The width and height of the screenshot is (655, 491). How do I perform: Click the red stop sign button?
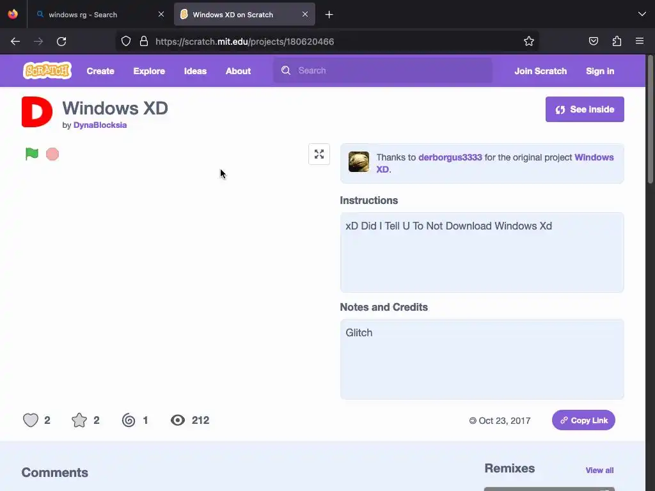tap(52, 154)
